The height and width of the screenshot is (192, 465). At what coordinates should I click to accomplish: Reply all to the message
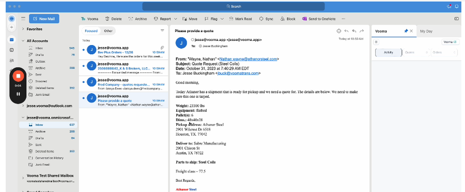(354, 31)
